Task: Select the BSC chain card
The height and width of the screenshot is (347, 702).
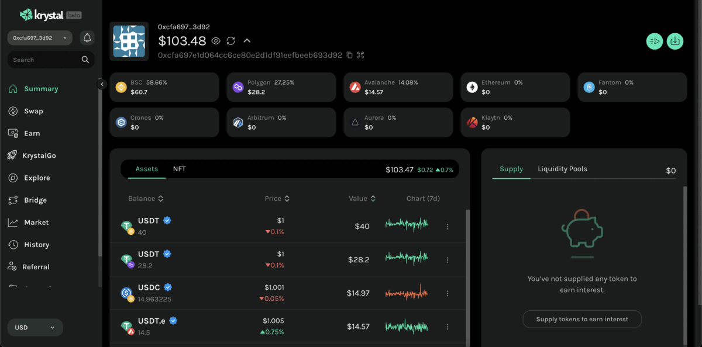Action: (x=164, y=88)
